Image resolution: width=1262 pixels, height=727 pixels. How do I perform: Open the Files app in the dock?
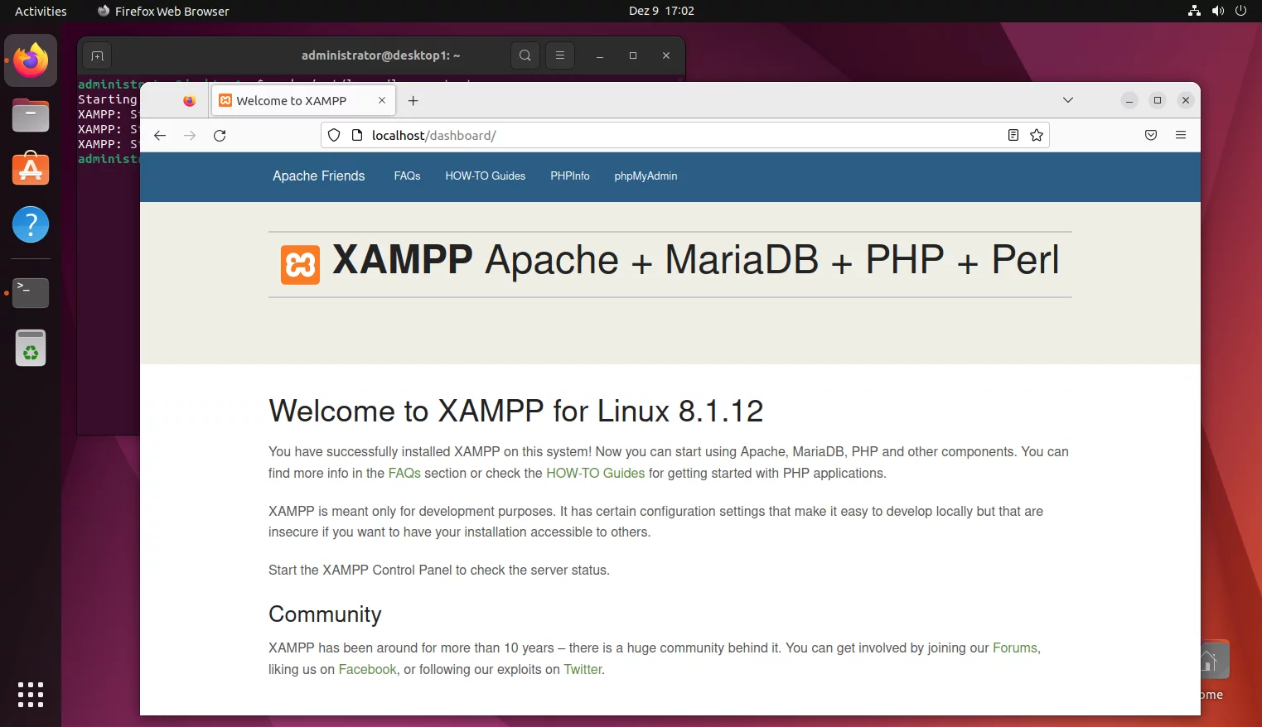(x=31, y=115)
